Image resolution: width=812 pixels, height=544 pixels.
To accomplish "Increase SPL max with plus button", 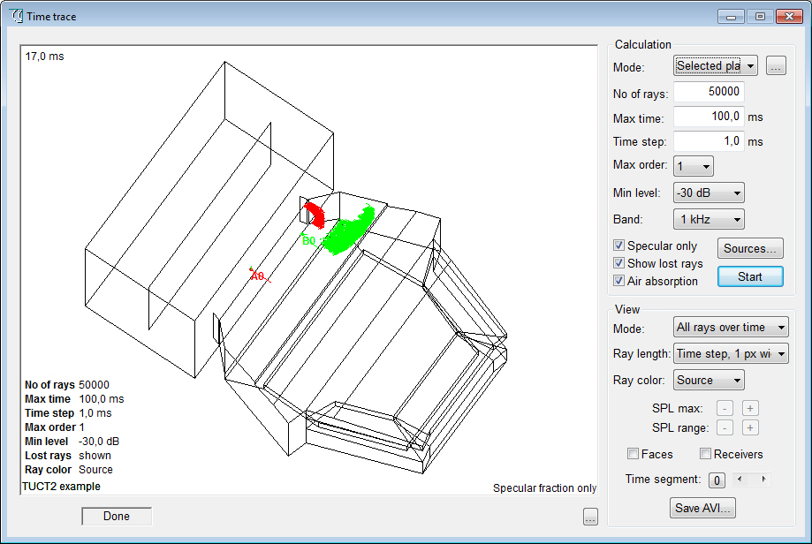I will tap(750, 408).
